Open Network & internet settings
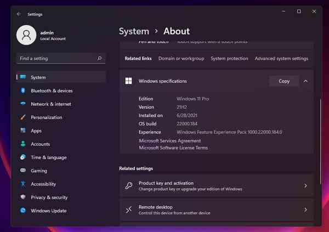The height and width of the screenshot is (232, 329). (x=50, y=104)
